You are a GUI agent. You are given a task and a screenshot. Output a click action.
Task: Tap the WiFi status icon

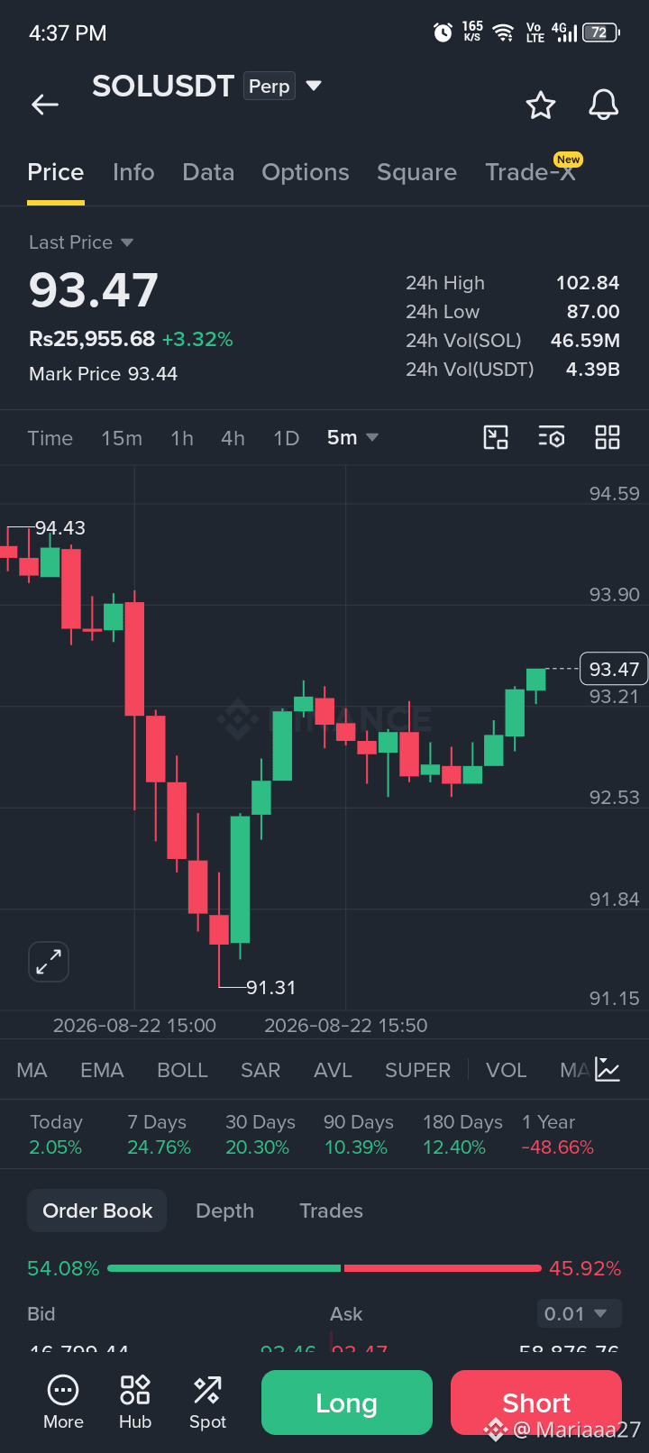pos(504,33)
